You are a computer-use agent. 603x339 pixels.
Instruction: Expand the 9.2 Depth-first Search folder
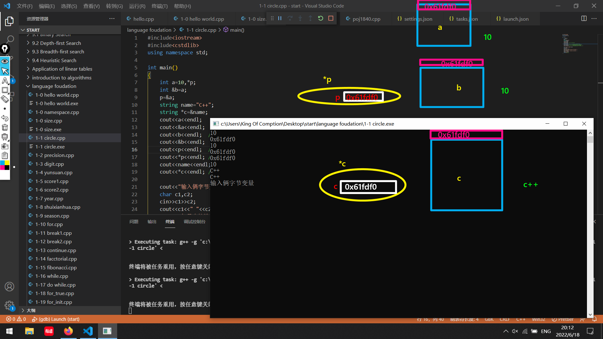point(57,43)
